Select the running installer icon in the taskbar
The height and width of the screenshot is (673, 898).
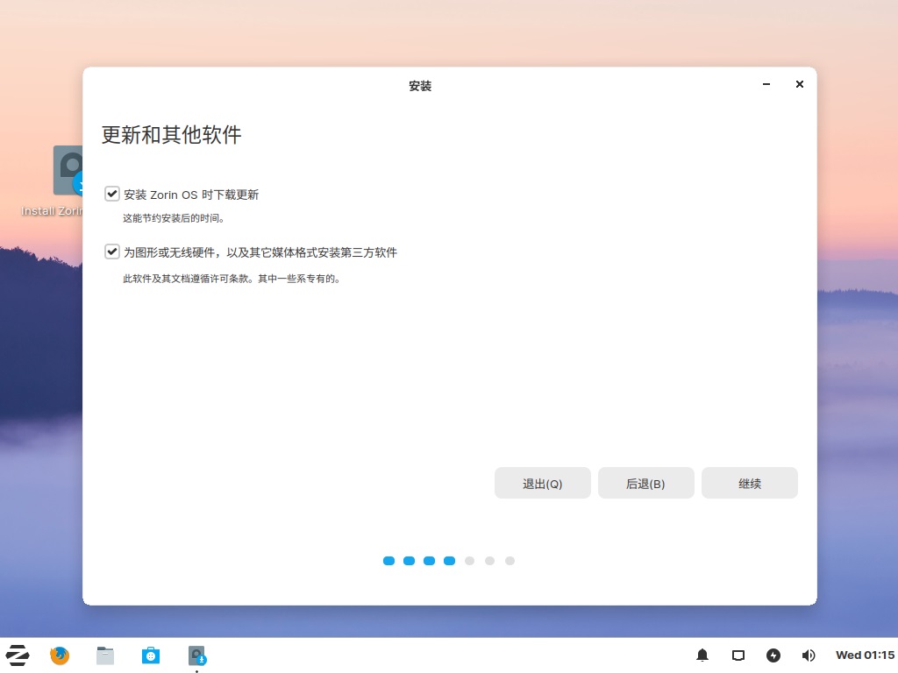(196, 655)
